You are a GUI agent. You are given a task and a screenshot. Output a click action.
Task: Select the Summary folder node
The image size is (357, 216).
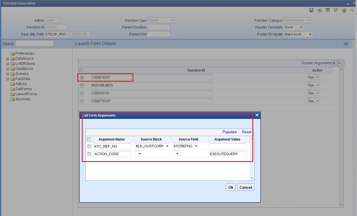[20, 99]
